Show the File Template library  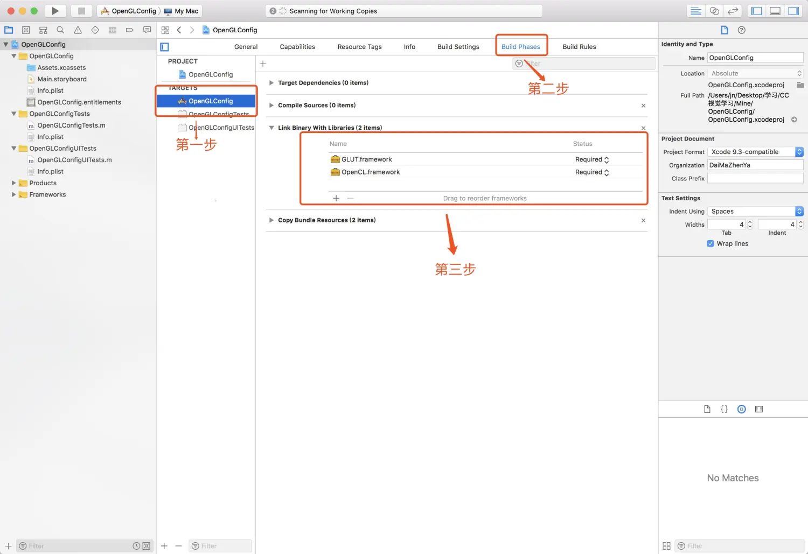(707, 409)
